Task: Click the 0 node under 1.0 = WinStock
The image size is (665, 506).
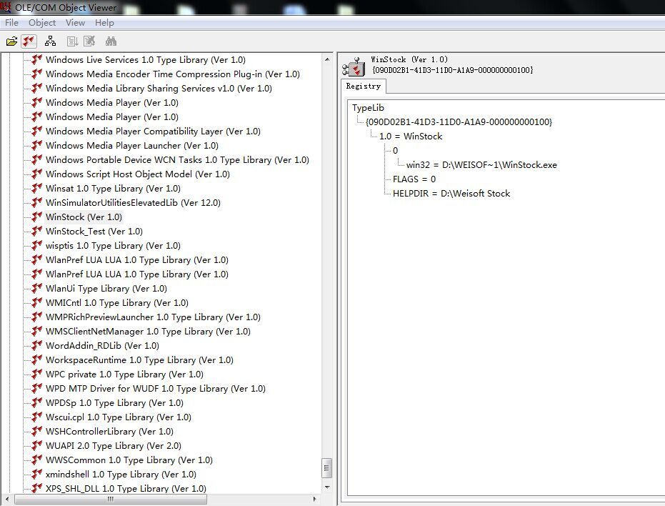Action: [x=395, y=150]
